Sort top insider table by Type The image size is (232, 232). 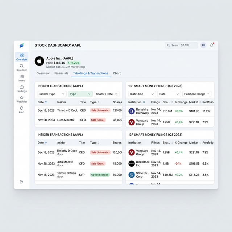pyautogui.click(x=99, y=102)
